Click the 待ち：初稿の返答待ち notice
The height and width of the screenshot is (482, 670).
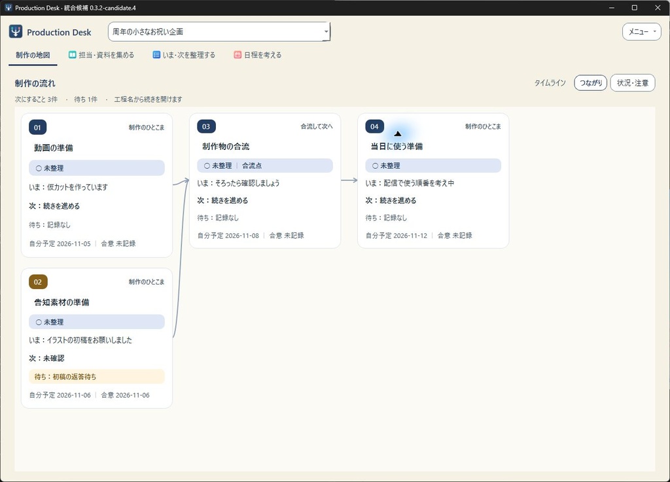97,377
